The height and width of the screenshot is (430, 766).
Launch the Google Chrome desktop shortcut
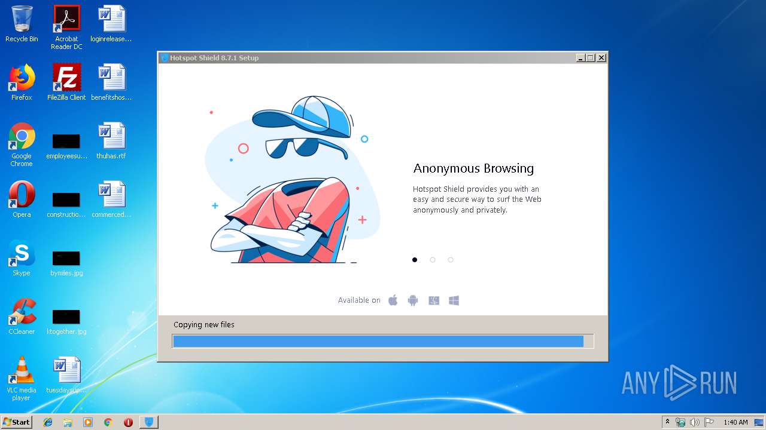(22, 145)
